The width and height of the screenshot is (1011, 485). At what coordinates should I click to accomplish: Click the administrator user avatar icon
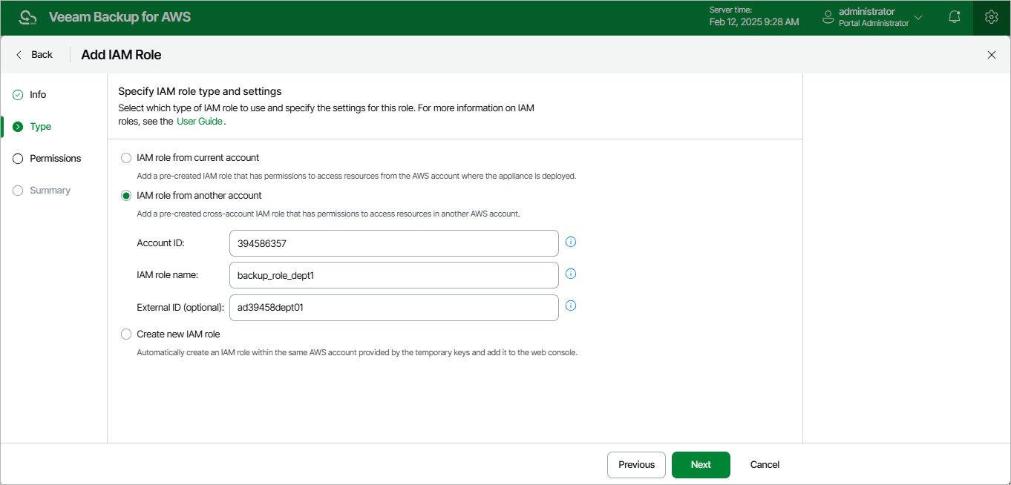828,18
